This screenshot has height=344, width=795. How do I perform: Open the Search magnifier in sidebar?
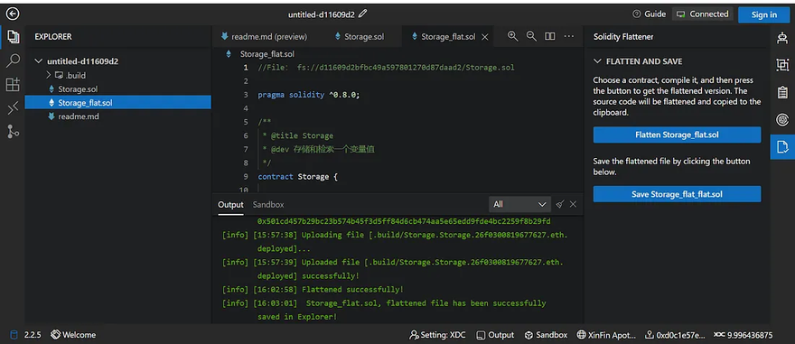(x=13, y=60)
